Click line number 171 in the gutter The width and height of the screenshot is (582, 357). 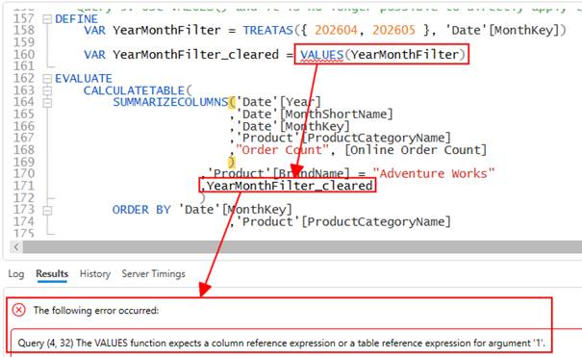point(24,186)
